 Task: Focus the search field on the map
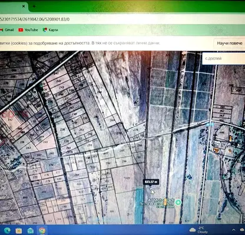pyautogui.click(x=224, y=58)
